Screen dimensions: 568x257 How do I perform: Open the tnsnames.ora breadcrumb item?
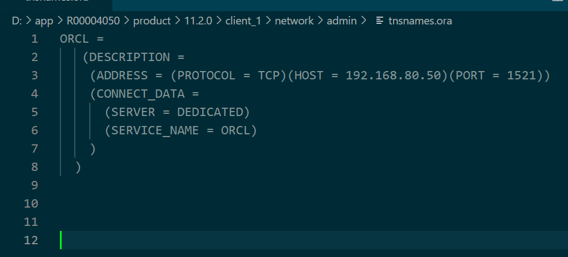point(420,21)
